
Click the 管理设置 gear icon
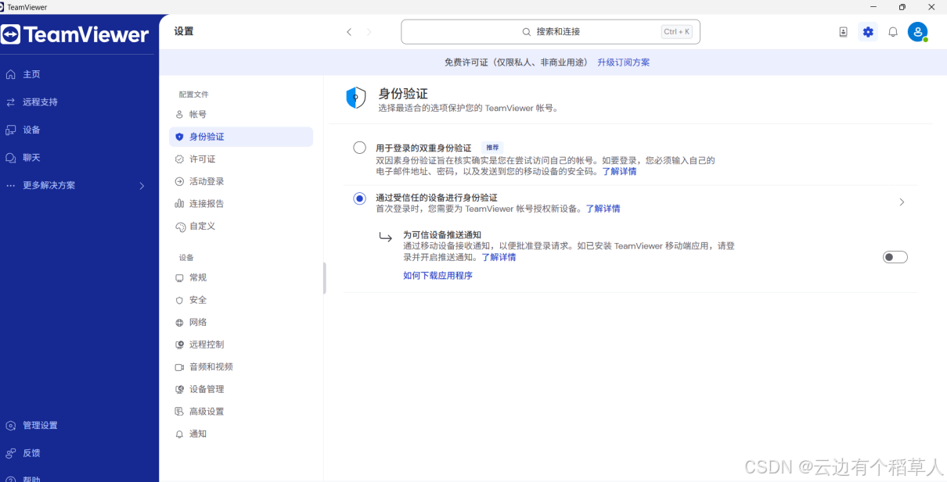point(11,426)
